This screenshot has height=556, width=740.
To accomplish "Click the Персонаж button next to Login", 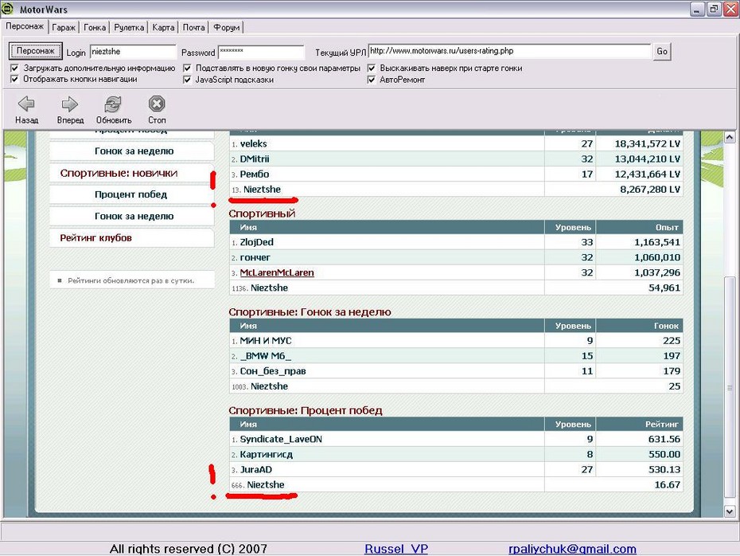I will click(x=35, y=51).
